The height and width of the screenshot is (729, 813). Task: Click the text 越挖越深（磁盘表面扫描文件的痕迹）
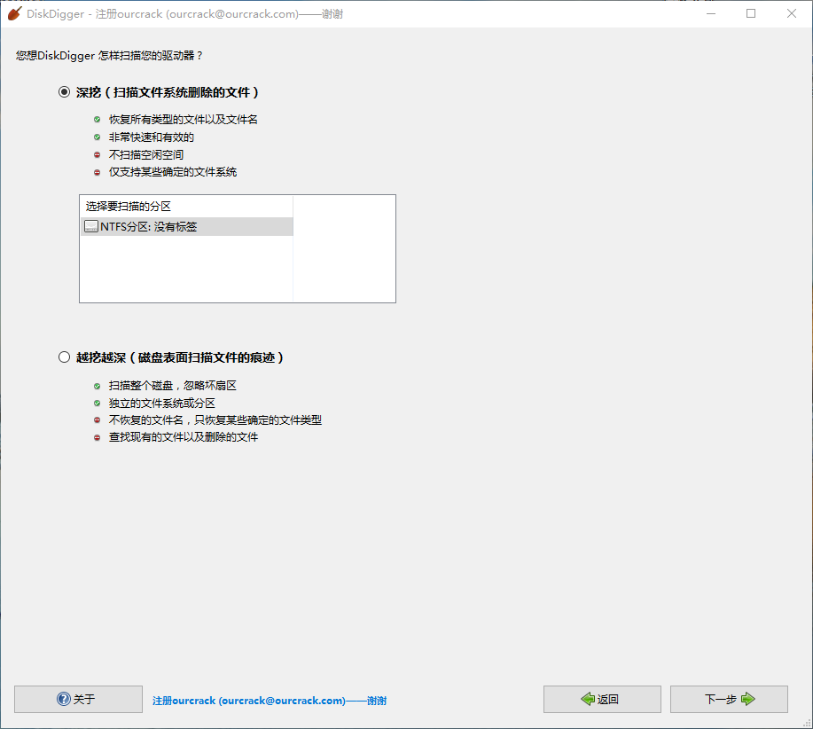[180, 357]
